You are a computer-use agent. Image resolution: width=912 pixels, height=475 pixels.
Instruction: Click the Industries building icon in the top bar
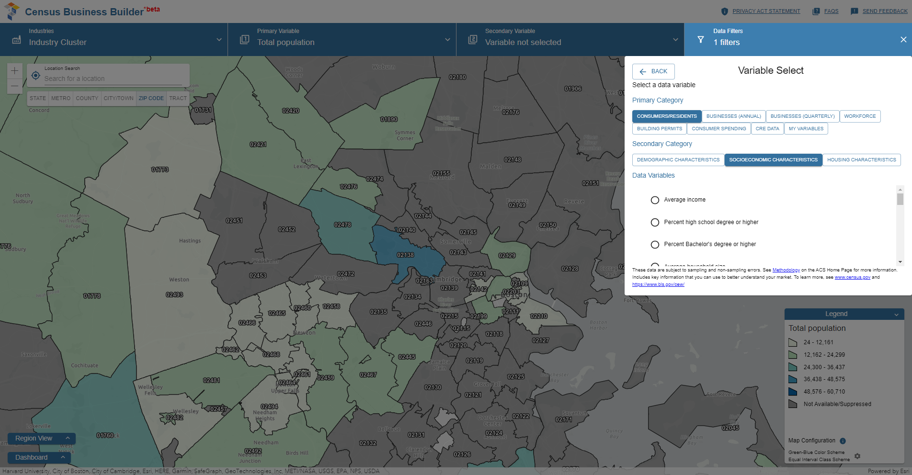(16, 40)
